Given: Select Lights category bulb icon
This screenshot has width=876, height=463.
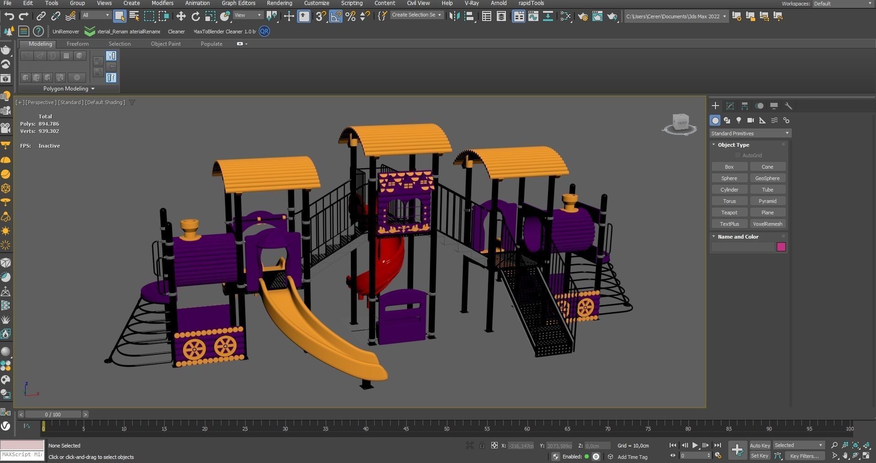Looking at the screenshot, I should pyautogui.click(x=739, y=120).
